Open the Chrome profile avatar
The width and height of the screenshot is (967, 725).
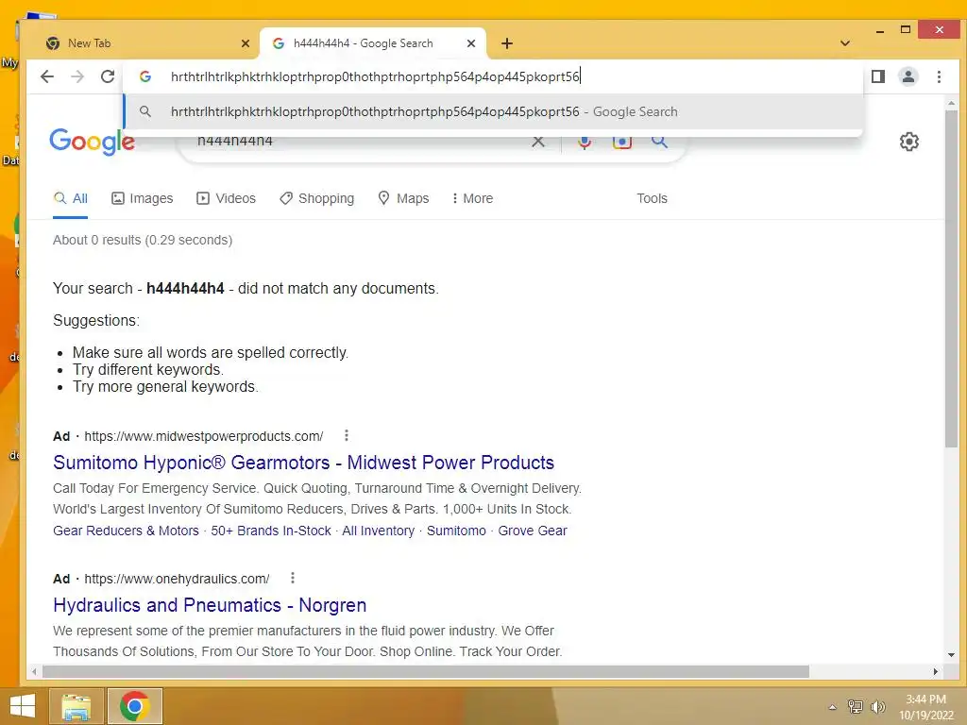908,76
